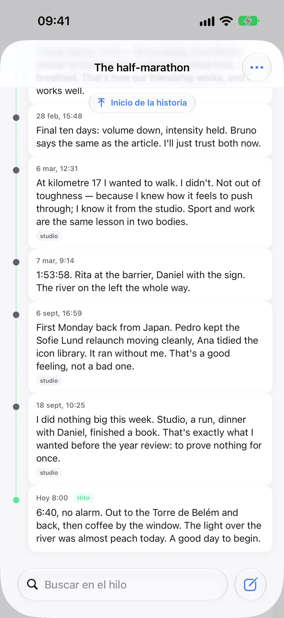The height and width of the screenshot is (618, 284).
Task: Tap the Wi-Fi status icon
Action: (x=226, y=21)
